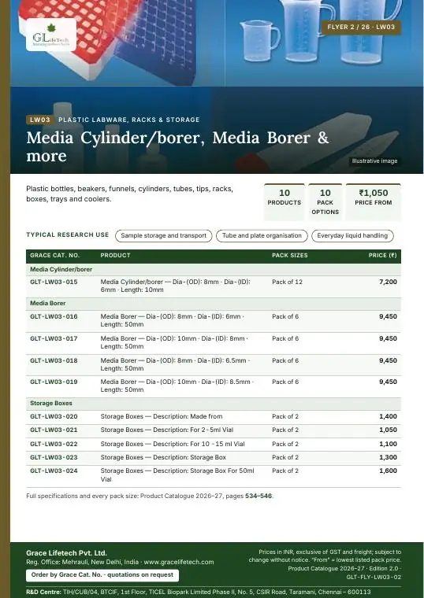Click the 'GLT-FLY-LW03-02' flyer code
Image resolution: width=424 pixels, height=598 pixels.
click(374, 577)
